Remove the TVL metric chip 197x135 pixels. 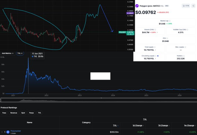pyautogui.click(x=22, y=53)
